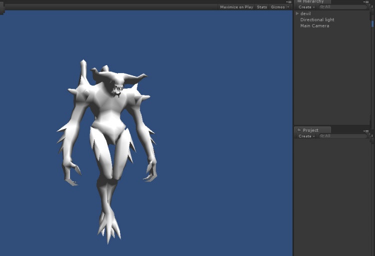Screen dimensions: 375x256
Task: Click the Hierarchy tab list icon
Action: (298, 2)
